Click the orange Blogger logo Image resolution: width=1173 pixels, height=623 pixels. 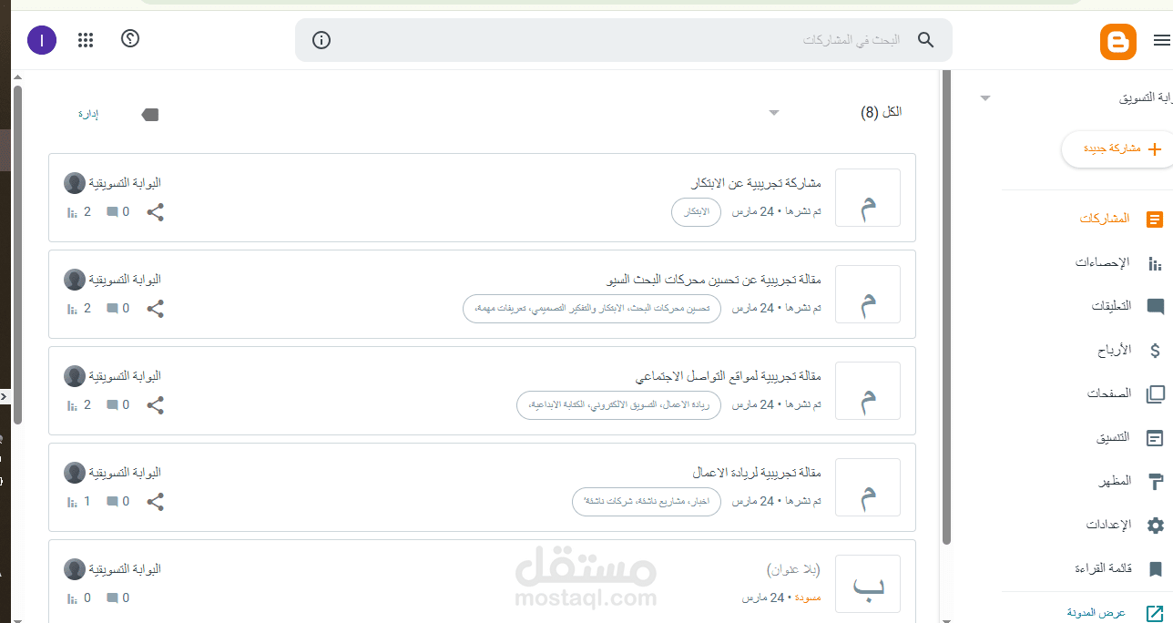1117,42
